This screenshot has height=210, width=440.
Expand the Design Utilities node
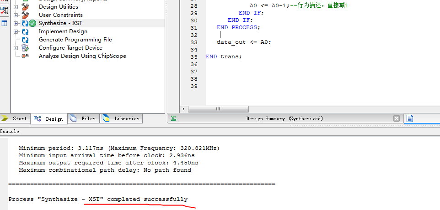(x=16, y=7)
